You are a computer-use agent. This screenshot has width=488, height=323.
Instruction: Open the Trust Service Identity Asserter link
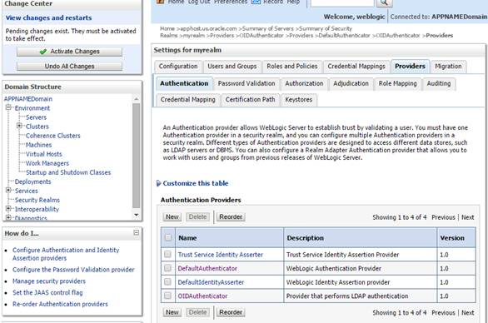coord(221,255)
